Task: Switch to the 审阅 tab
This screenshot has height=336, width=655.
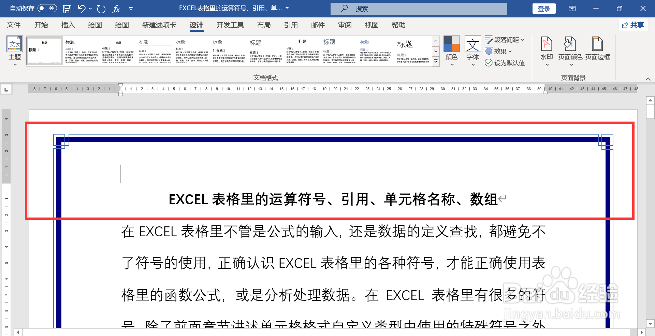Action: pyautogui.click(x=345, y=25)
